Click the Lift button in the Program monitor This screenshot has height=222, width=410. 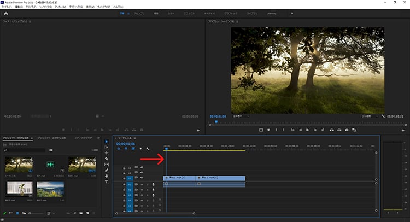332,130
